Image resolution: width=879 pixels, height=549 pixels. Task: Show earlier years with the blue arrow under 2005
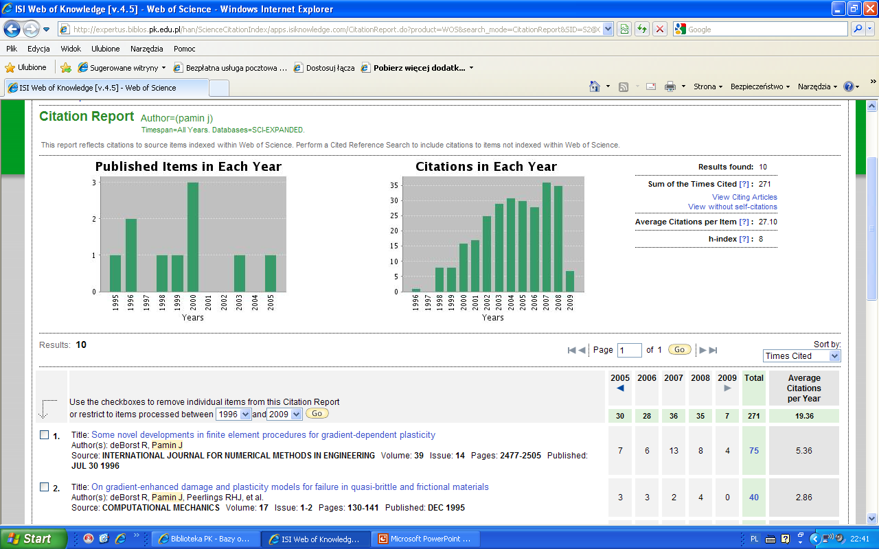(620, 388)
